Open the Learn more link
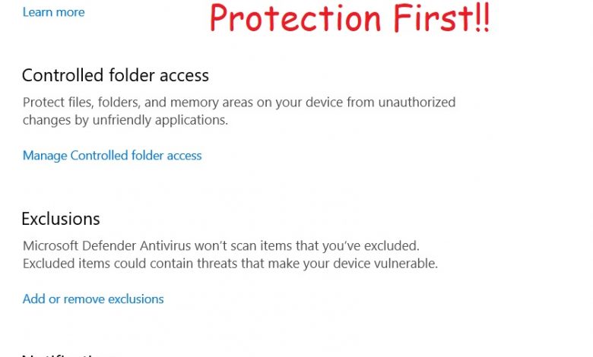This screenshot has width=593, height=357. (x=54, y=12)
